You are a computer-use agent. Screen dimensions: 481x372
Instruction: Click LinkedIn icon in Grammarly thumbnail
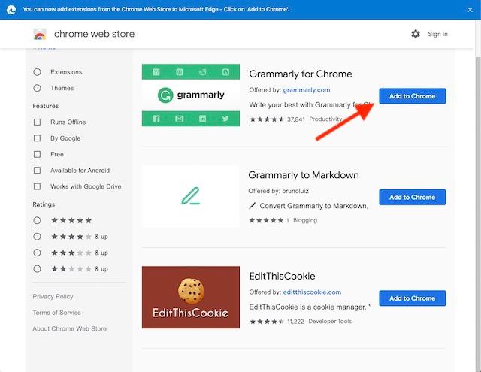(x=202, y=119)
